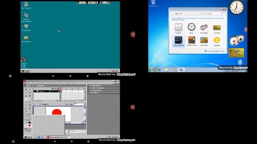
Task: Open the Clock gadget in gallery
Action: click(x=191, y=28)
